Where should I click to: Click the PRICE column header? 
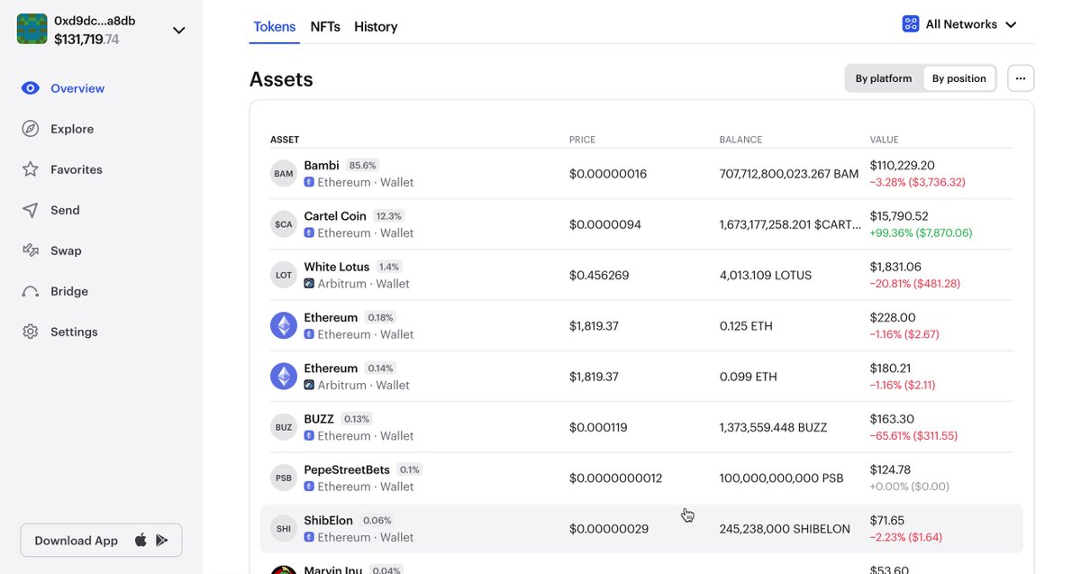pyautogui.click(x=582, y=140)
